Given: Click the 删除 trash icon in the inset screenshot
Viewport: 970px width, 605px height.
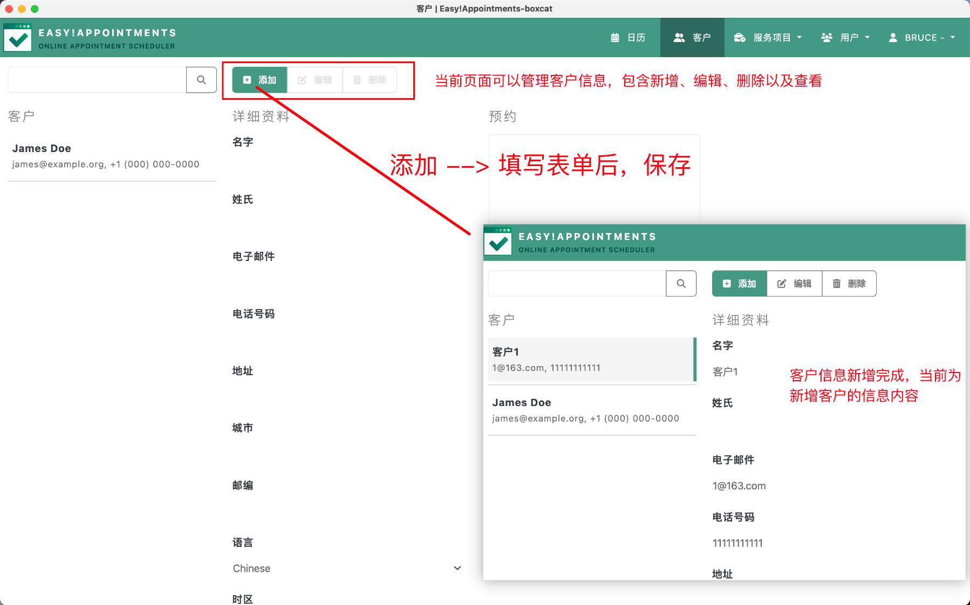Looking at the screenshot, I should (837, 284).
